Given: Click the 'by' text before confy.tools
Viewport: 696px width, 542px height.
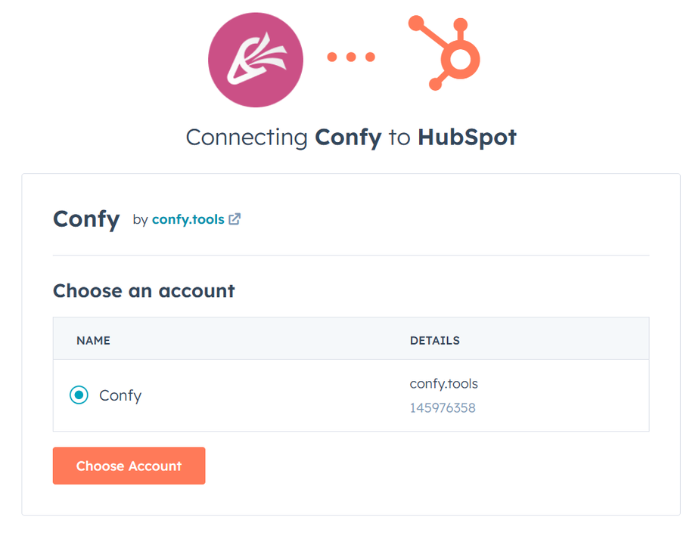Looking at the screenshot, I should pyautogui.click(x=140, y=219).
